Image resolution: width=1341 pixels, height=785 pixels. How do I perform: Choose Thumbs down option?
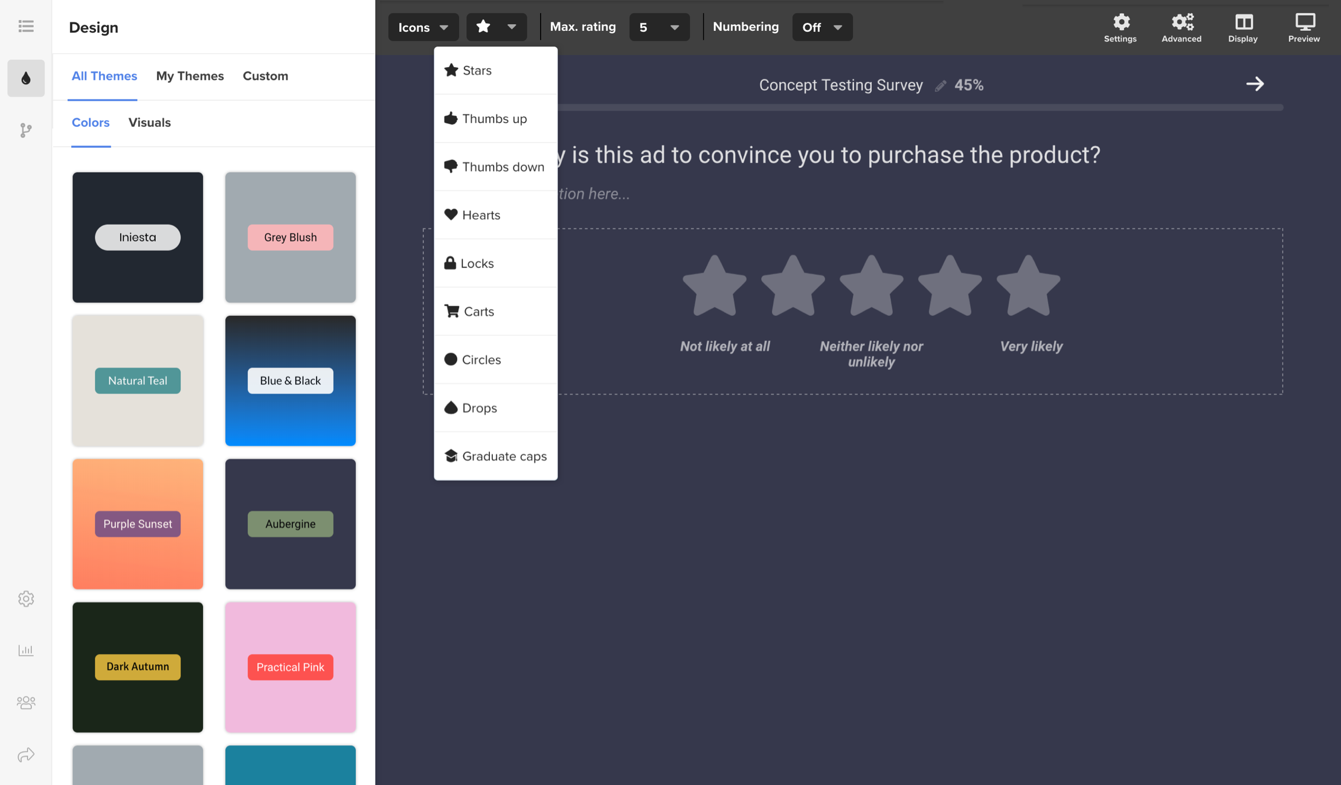(x=495, y=167)
